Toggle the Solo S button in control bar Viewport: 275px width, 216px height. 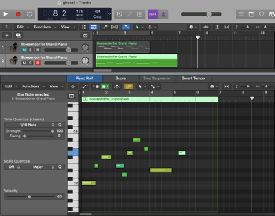coord(140,14)
